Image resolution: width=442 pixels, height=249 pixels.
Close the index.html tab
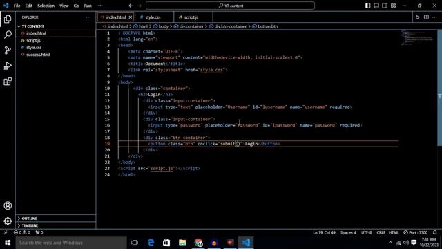tap(131, 17)
